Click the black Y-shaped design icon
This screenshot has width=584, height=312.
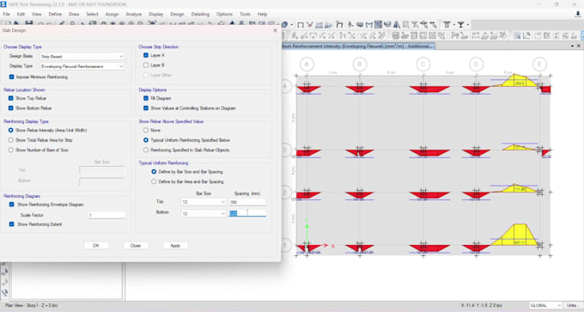pyautogui.click(x=461, y=25)
